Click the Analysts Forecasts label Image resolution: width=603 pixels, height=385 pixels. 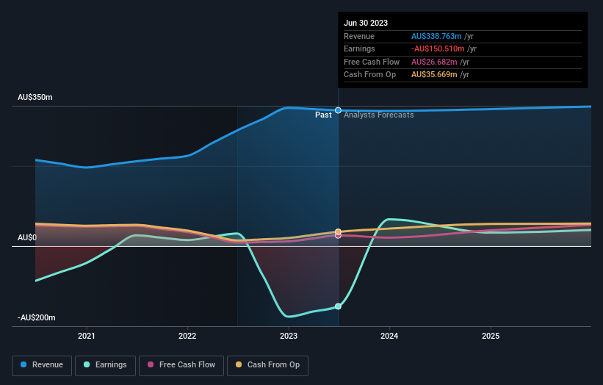tap(379, 115)
